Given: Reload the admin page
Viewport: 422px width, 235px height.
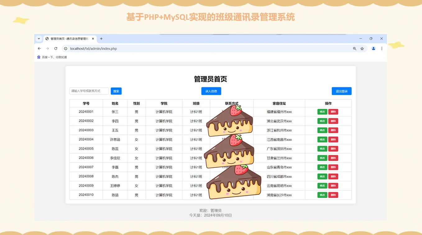Looking at the screenshot, I should (56, 49).
